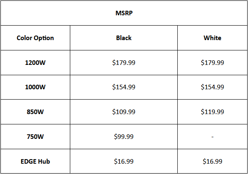Click the EDGE Hub White price $16.99
248x174 pixels.
coord(212,161)
